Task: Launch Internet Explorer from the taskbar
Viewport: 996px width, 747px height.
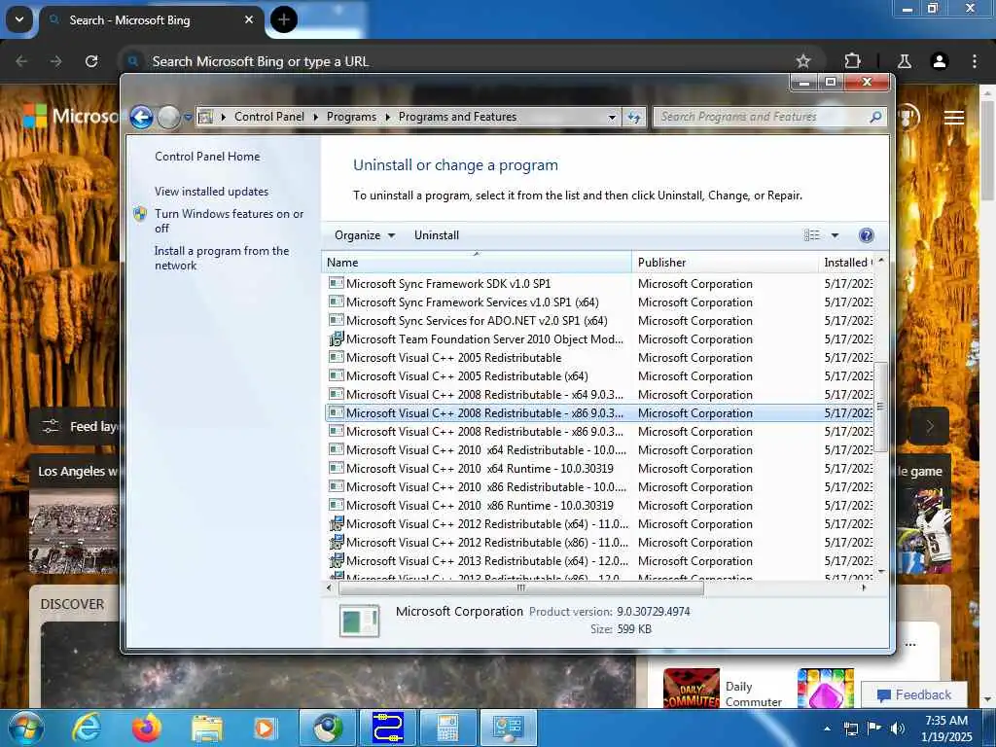Action: point(86,728)
